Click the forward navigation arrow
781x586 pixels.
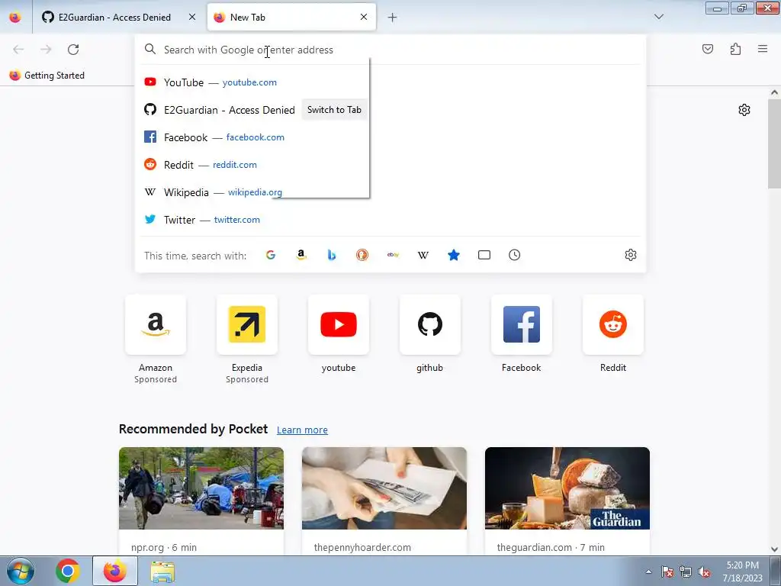[x=46, y=50]
